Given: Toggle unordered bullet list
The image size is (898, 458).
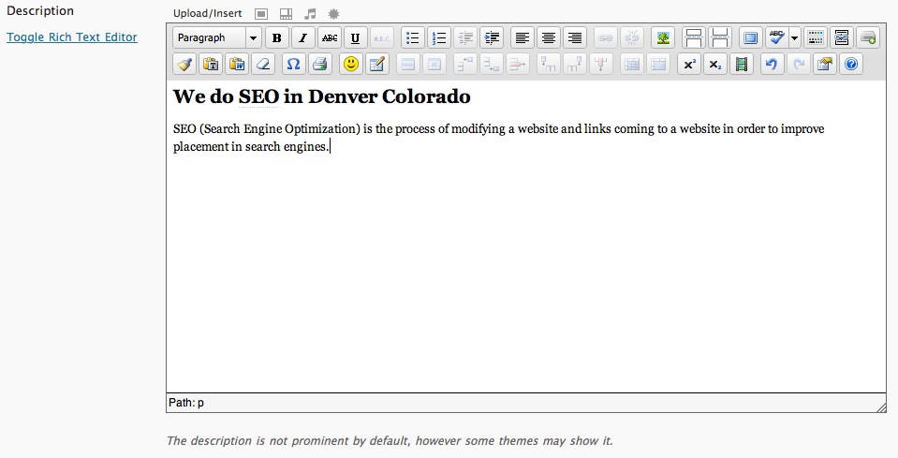Looking at the screenshot, I should click(412, 37).
